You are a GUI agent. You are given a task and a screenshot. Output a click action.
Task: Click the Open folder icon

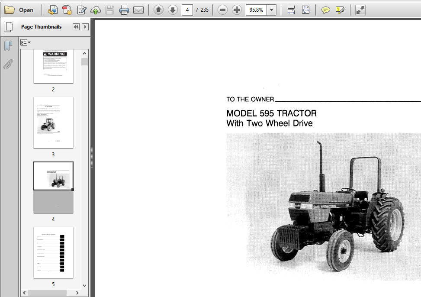[x=10, y=10]
